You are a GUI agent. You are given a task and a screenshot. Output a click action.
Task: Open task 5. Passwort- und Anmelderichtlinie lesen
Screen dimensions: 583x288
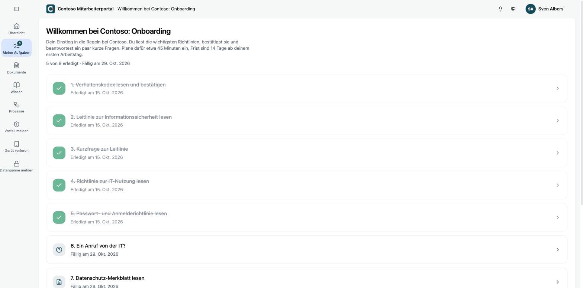tap(307, 217)
